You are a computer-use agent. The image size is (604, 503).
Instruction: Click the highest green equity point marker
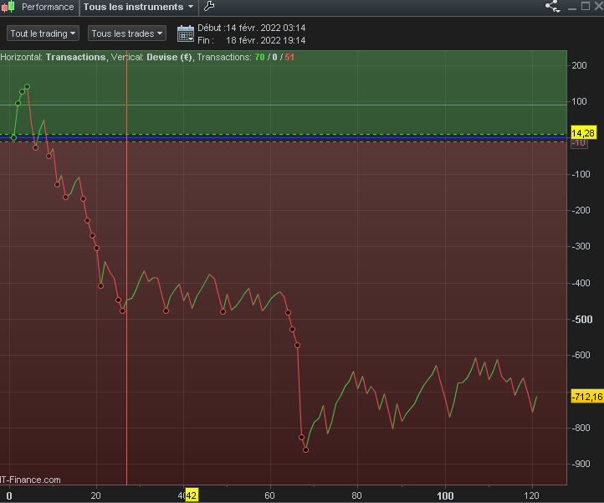[27, 87]
